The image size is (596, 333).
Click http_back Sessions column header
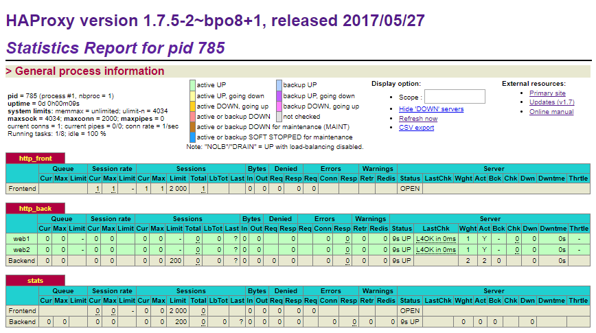tap(187, 218)
